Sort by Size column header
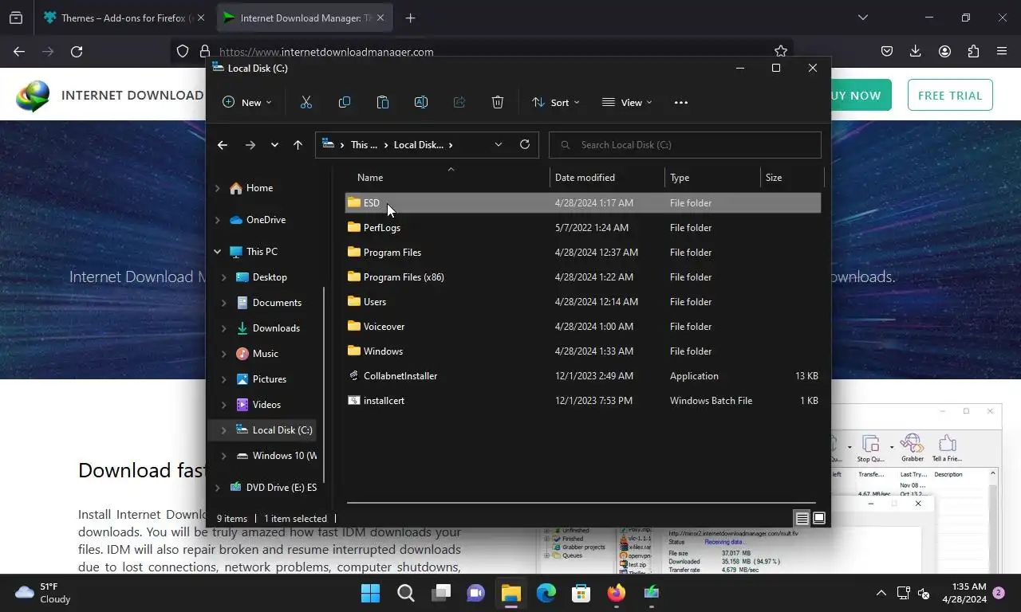The image size is (1021, 612). pos(791,178)
